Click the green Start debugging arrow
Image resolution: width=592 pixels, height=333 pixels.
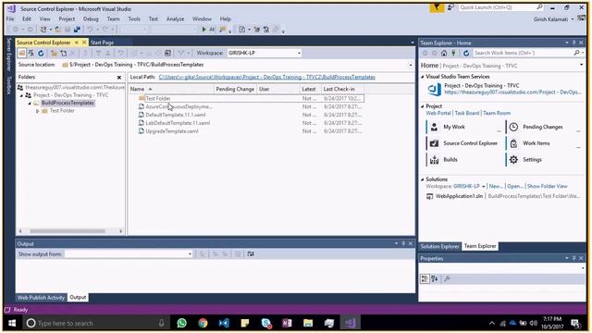203,29
